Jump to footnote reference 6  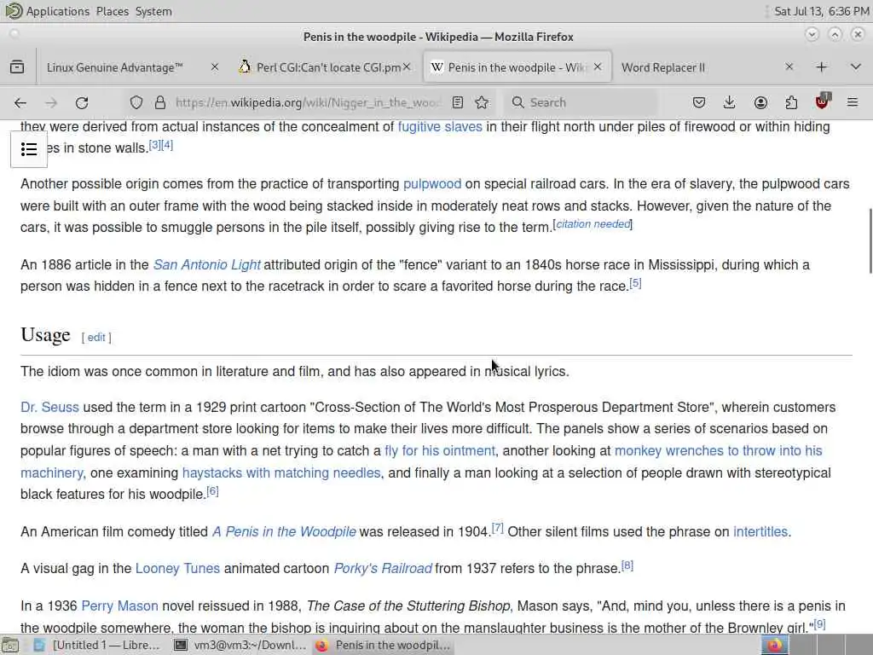click(x=212, y=491)
